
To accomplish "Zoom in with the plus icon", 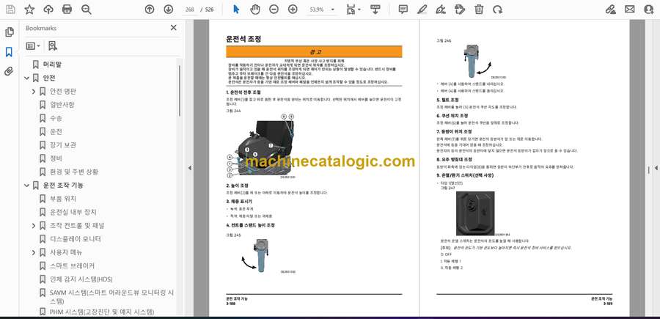I will [x=293, y=10].
